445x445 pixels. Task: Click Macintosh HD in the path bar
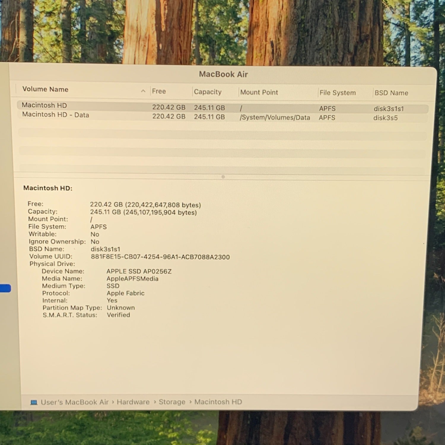(x=218, y=402)
